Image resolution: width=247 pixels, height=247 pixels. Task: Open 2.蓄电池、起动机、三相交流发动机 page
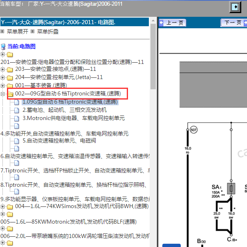[x=65, y=110]
